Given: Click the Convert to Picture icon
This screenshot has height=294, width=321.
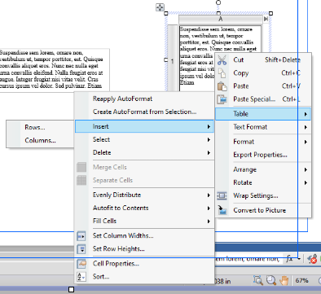Looking at the screenshot, I should click(222, 210).
